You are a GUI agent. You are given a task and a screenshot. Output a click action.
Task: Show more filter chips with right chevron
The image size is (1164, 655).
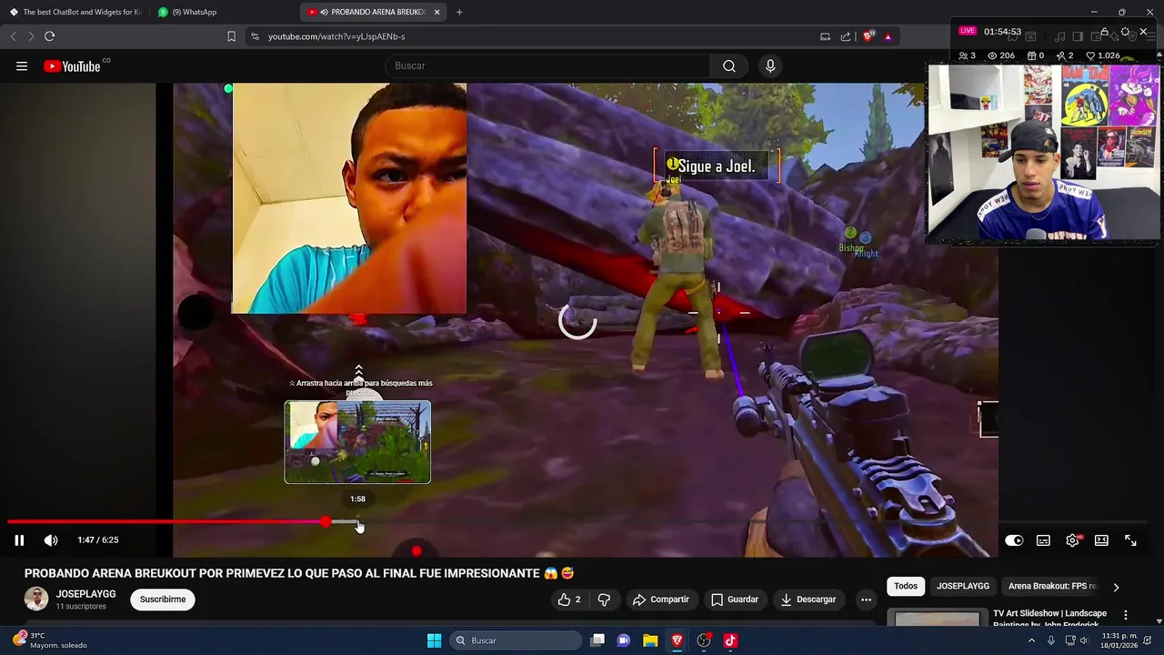click(x=1116, y=587)
